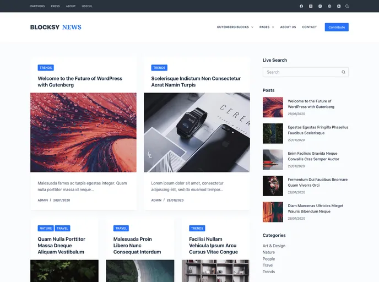
Task: Click Admin author under Gutenberg post
Action: tap(43, 200)
